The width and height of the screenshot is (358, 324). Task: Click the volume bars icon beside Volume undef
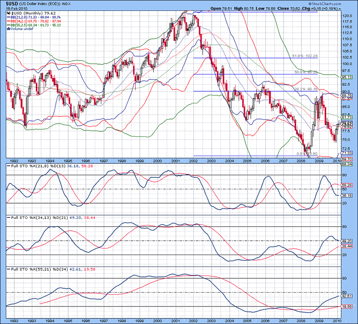pos(9,29)
